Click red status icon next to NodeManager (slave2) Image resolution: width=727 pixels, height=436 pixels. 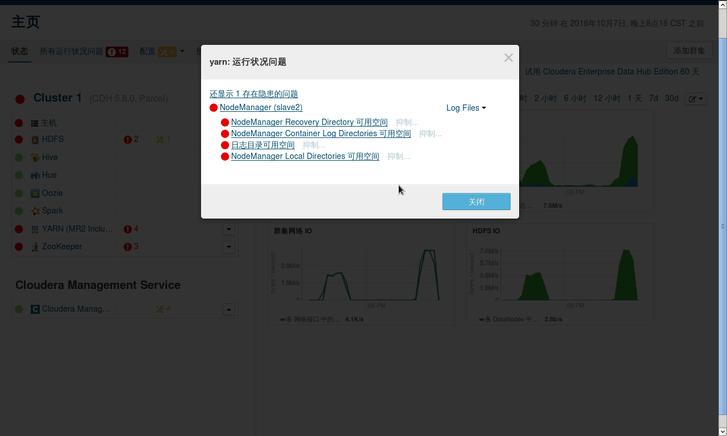(x=214, y=108)
